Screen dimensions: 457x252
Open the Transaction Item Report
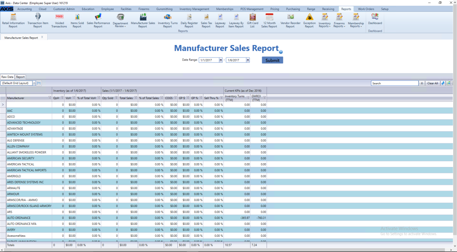click(38, 20)
